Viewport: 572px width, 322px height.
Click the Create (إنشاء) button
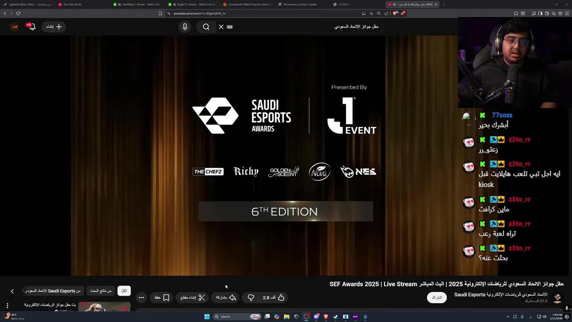coord(54,27)
